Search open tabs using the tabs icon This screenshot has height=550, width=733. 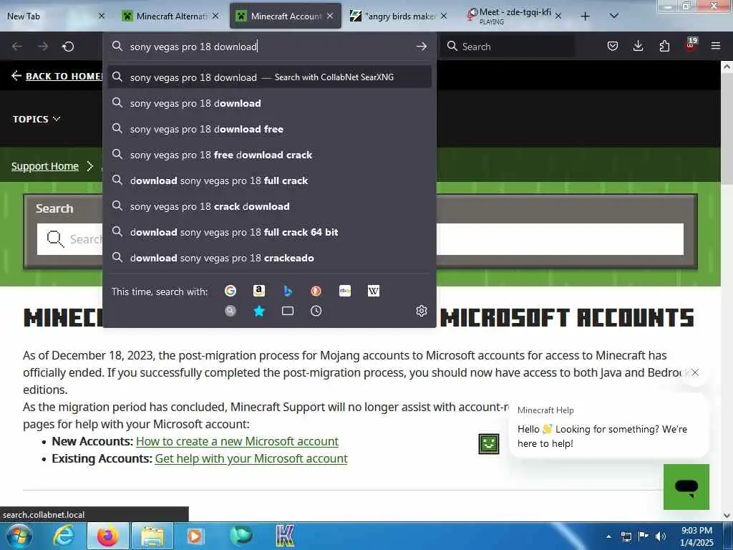point(288,311)
